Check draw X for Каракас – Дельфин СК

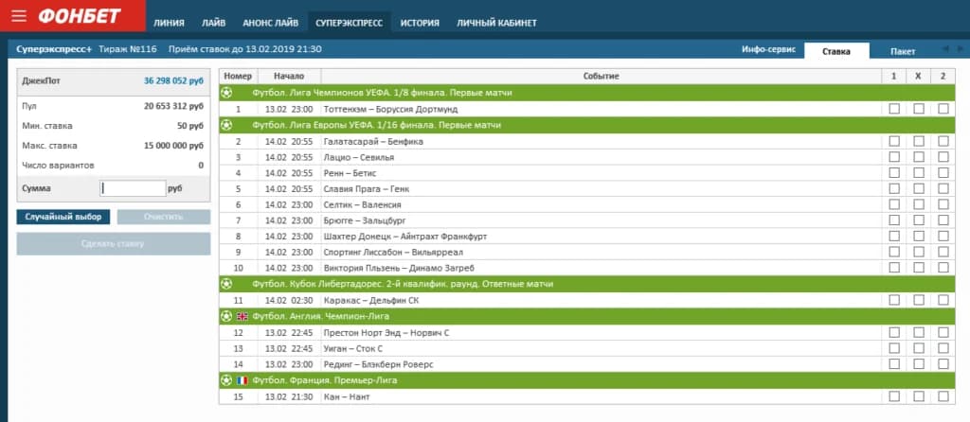coord(919,300)
